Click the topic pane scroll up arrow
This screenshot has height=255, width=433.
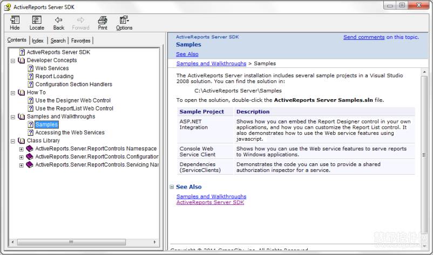click(424, 72)
